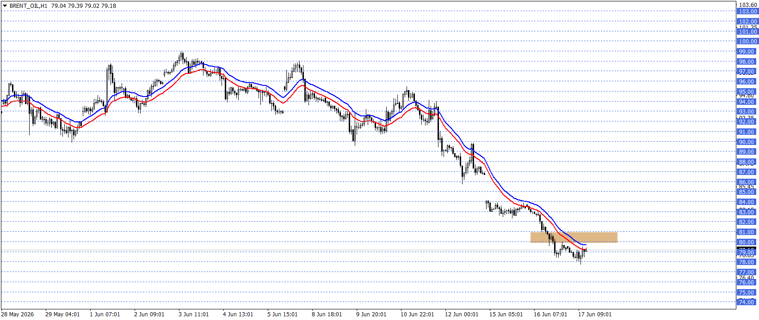
Task: Click the 81.00 price level label
Action: pos(747,232)
